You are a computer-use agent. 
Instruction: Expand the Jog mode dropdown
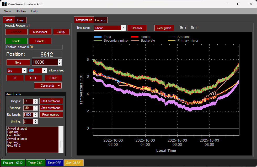tap(24, 70)
